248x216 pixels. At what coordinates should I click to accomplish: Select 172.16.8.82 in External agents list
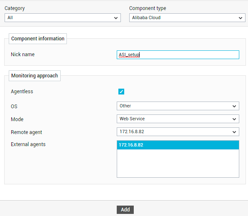coord(178,145)
